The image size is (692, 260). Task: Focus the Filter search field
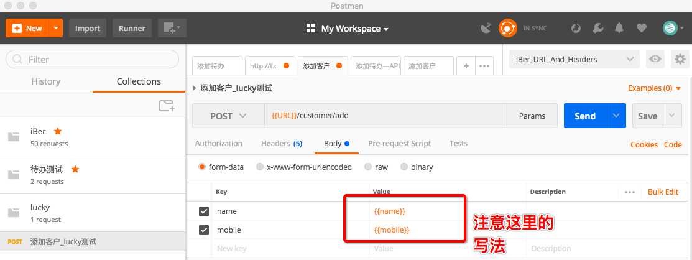click(92, 59)
